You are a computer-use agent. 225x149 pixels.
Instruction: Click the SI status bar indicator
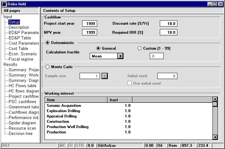(71, 146)
